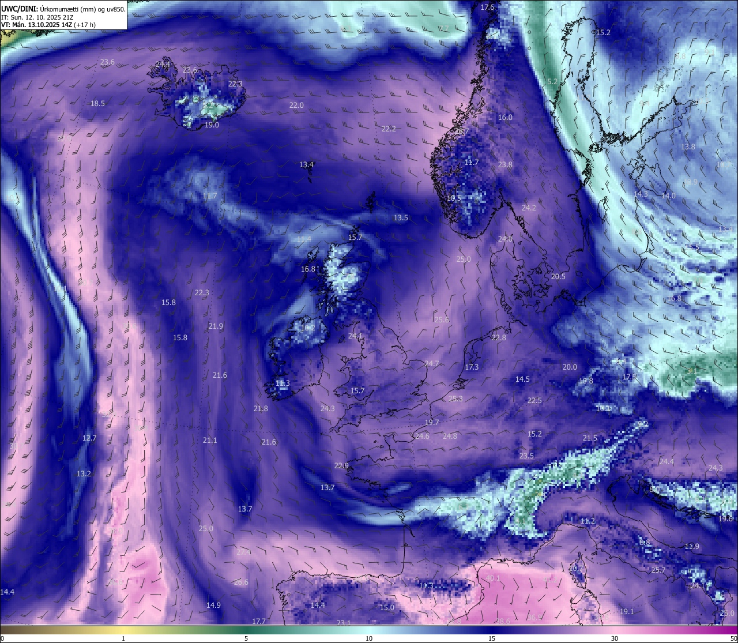Click the 24.7 value label

[432, 364]
